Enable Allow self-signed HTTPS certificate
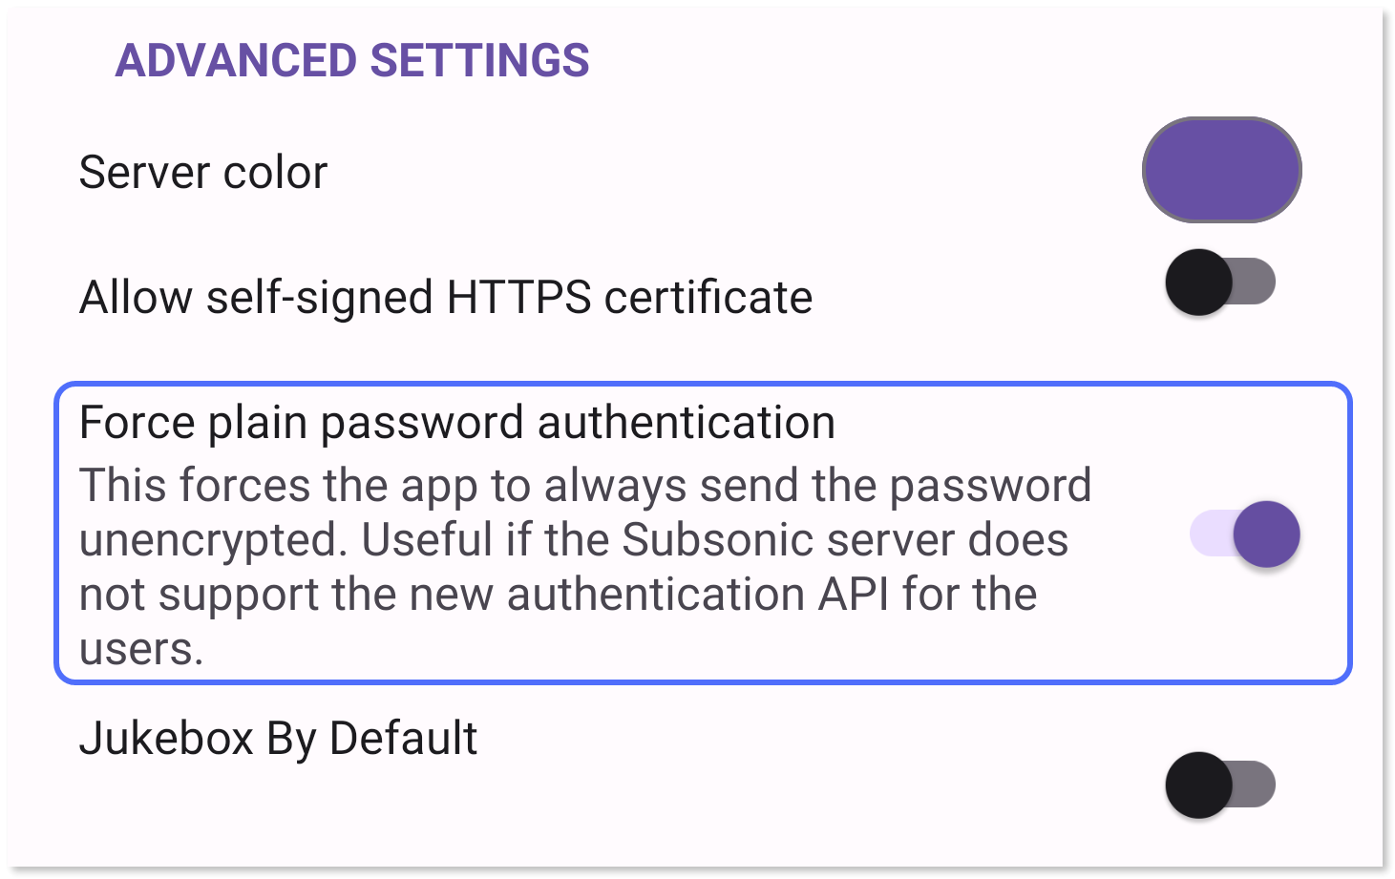 coord(1219,282)
